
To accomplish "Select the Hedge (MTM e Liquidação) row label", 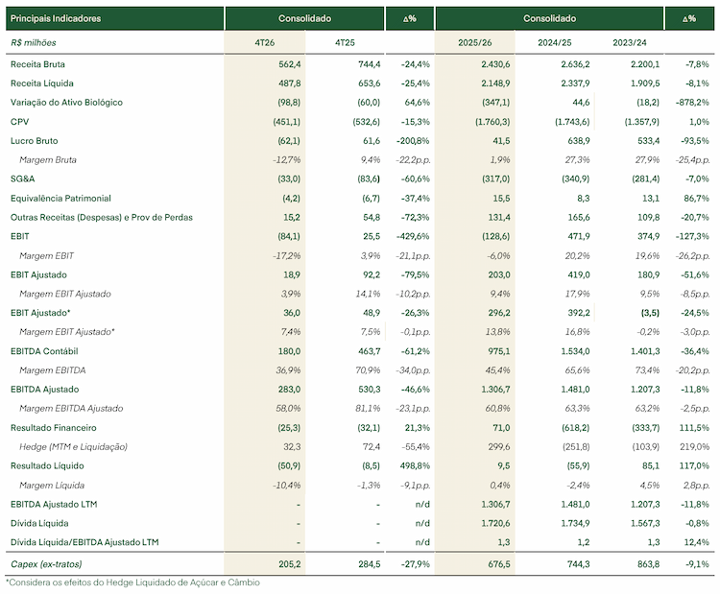I will pyautogui.click(x=73, y=446).
